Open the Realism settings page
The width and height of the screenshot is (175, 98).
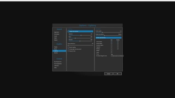coord(56,40)
